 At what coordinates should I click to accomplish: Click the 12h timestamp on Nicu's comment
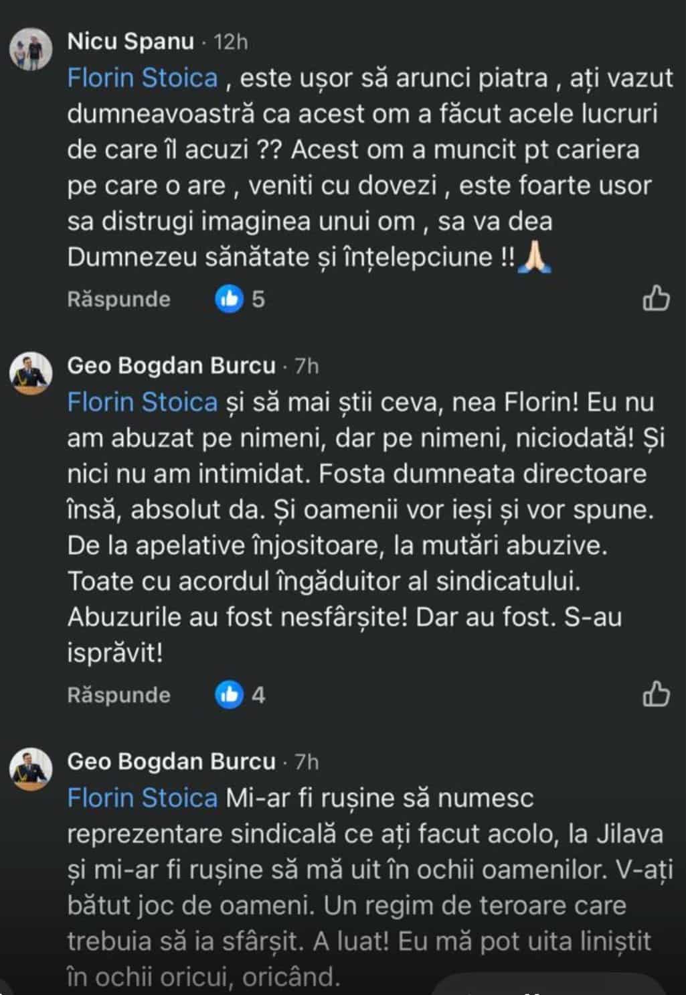click(x=230, y=42)
